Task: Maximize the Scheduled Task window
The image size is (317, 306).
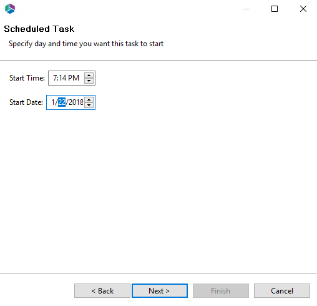Action: coord(275,9)
